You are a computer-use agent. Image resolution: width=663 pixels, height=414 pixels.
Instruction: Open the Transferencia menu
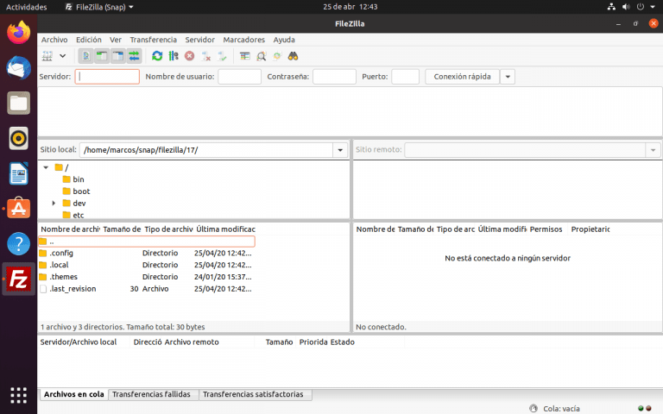tap(153, 40)
